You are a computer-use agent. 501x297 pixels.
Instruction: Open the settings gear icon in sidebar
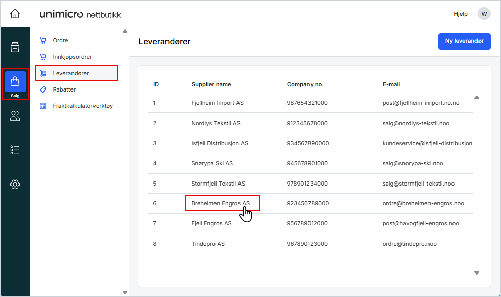point(15,184)
